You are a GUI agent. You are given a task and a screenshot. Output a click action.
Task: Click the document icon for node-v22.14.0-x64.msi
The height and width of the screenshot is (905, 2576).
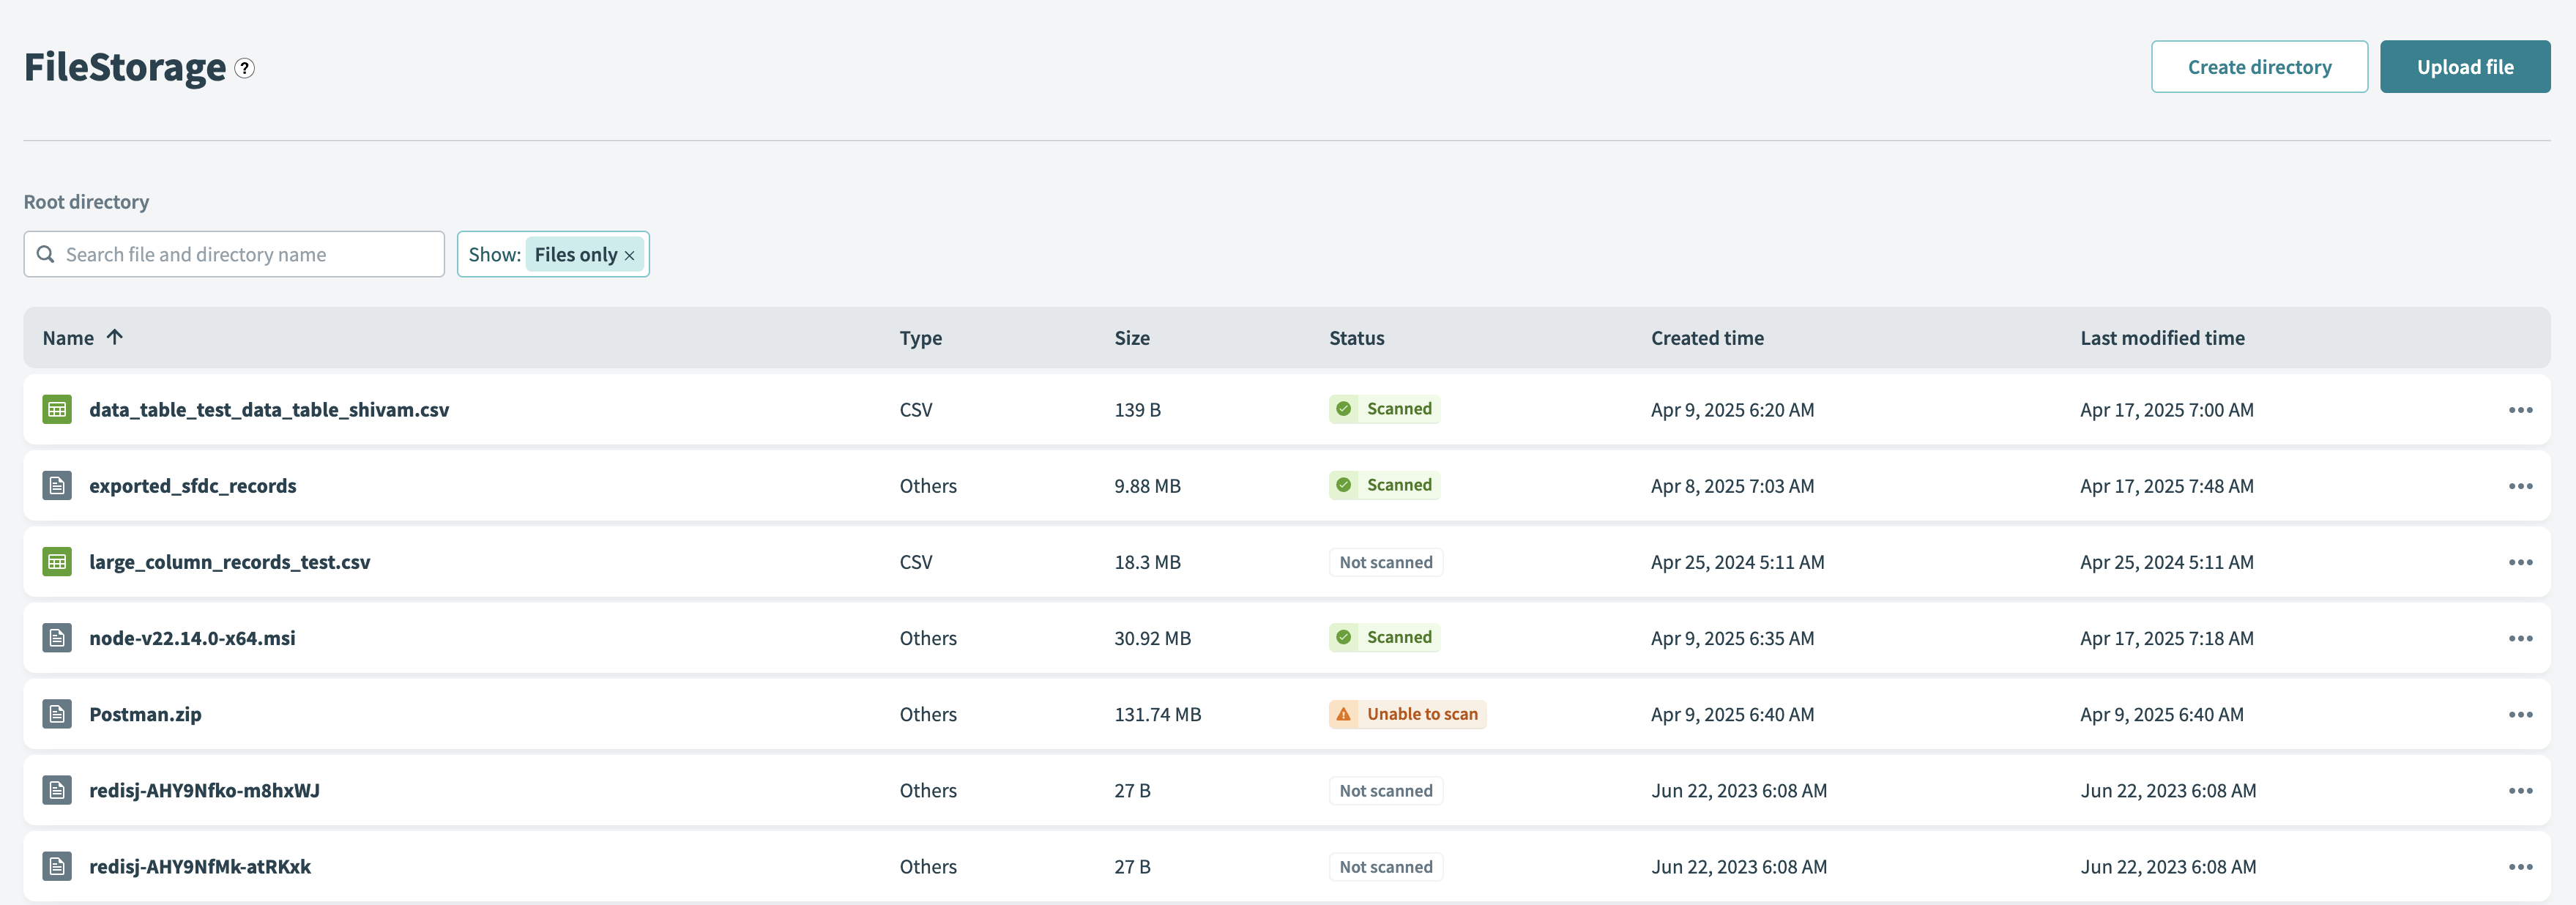[57, 637]
